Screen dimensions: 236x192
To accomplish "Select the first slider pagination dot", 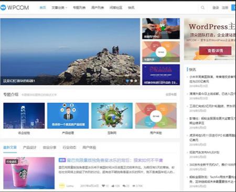I will point(127,81).
